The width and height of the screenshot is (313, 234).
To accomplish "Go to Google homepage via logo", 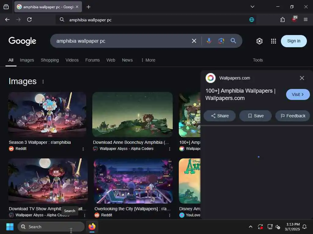I will (x=22, y=41).
